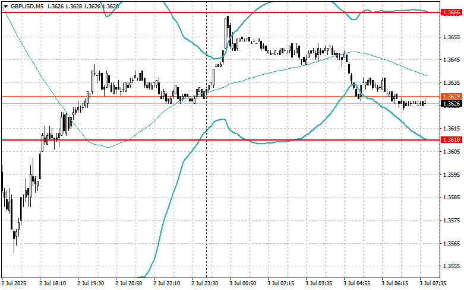Click the 1.3585 price scale label
Image resolution: width=464 pixels, height=290 pixels.
pyautogui.click(x=452, y=197)
